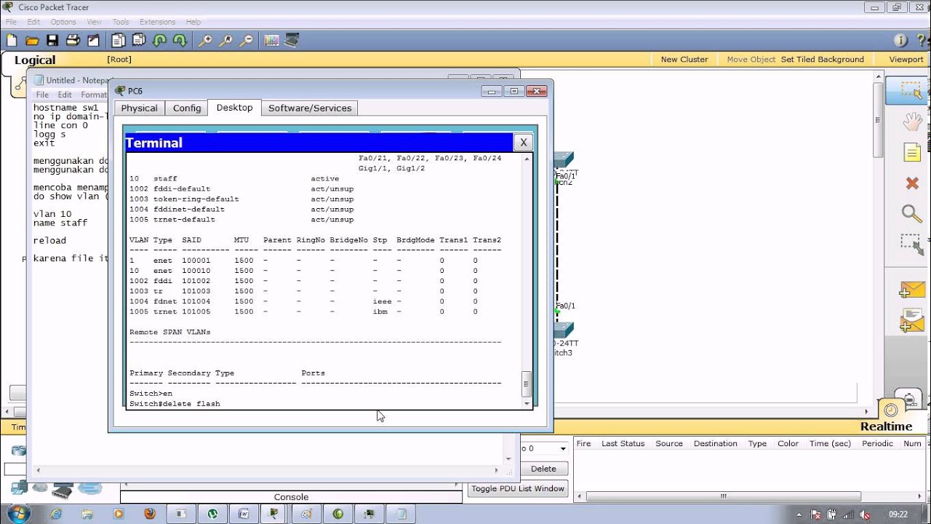
Task: Print using the printer toolbar icon
Action: [73, 41]
